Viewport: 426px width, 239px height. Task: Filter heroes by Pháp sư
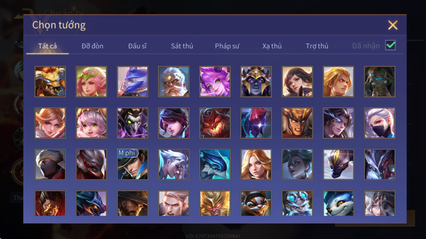click(x=227, y=46)
